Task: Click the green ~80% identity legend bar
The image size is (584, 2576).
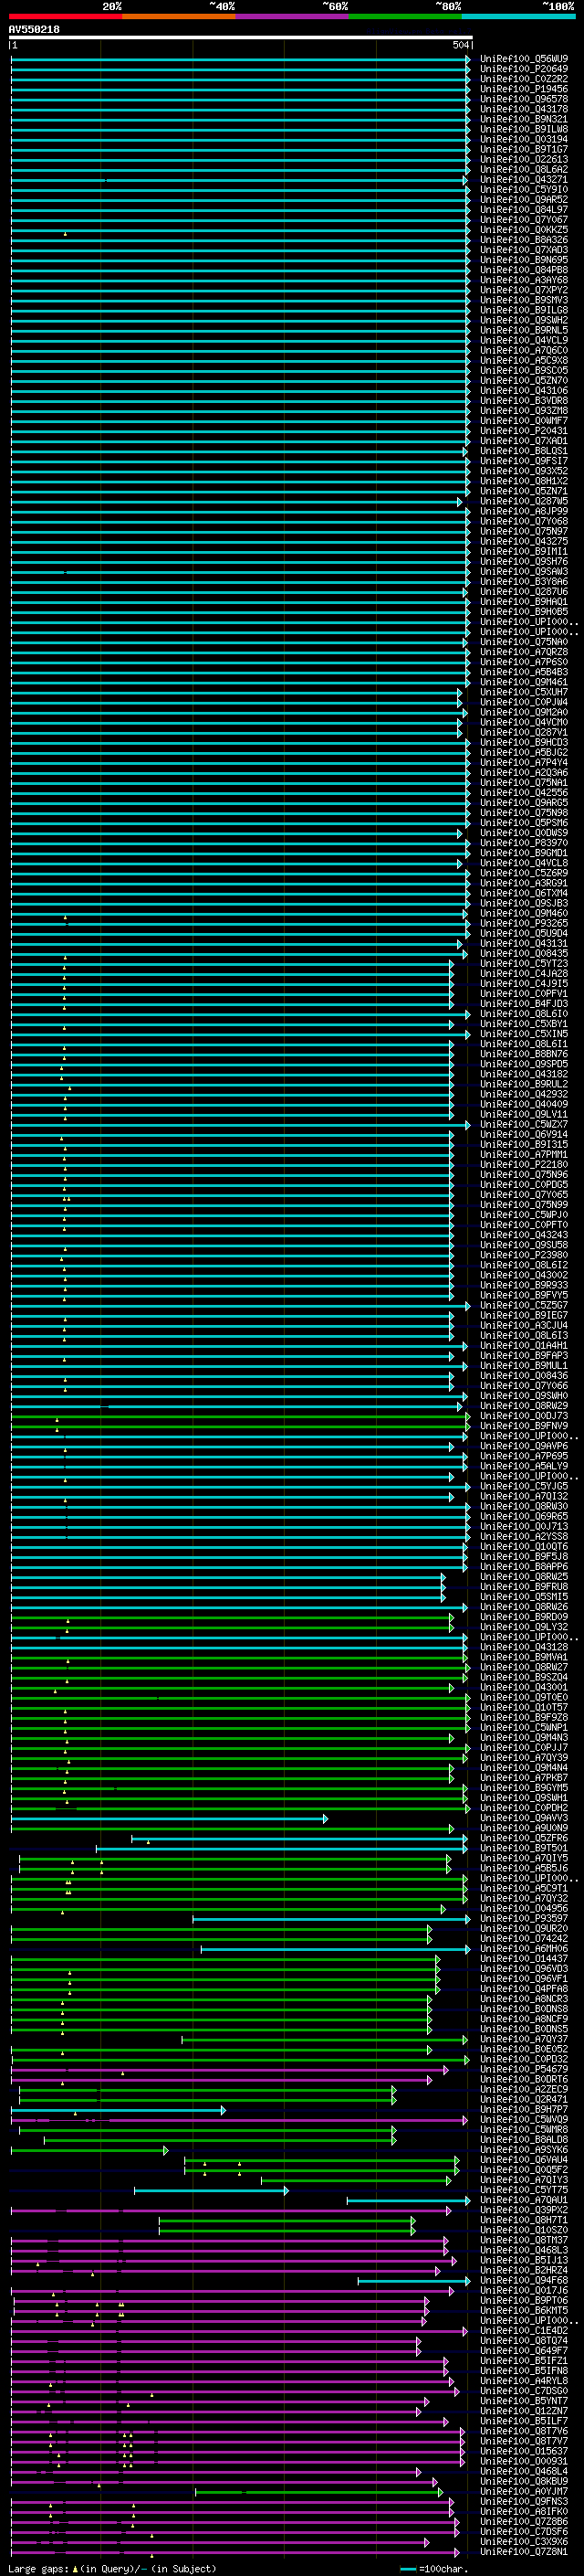Action: click(405, 16)
